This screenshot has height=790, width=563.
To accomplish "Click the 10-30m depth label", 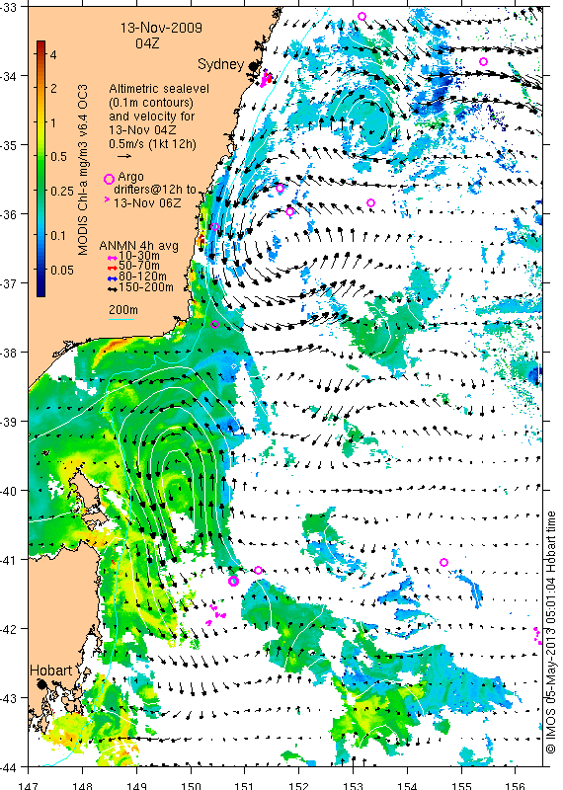I will 139,256.
